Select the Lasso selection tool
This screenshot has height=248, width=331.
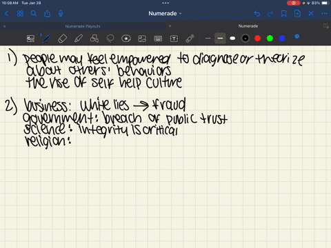110,39
